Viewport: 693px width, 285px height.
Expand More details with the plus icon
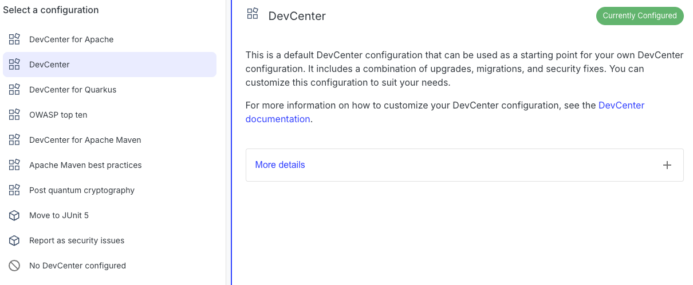pos(667,165)
